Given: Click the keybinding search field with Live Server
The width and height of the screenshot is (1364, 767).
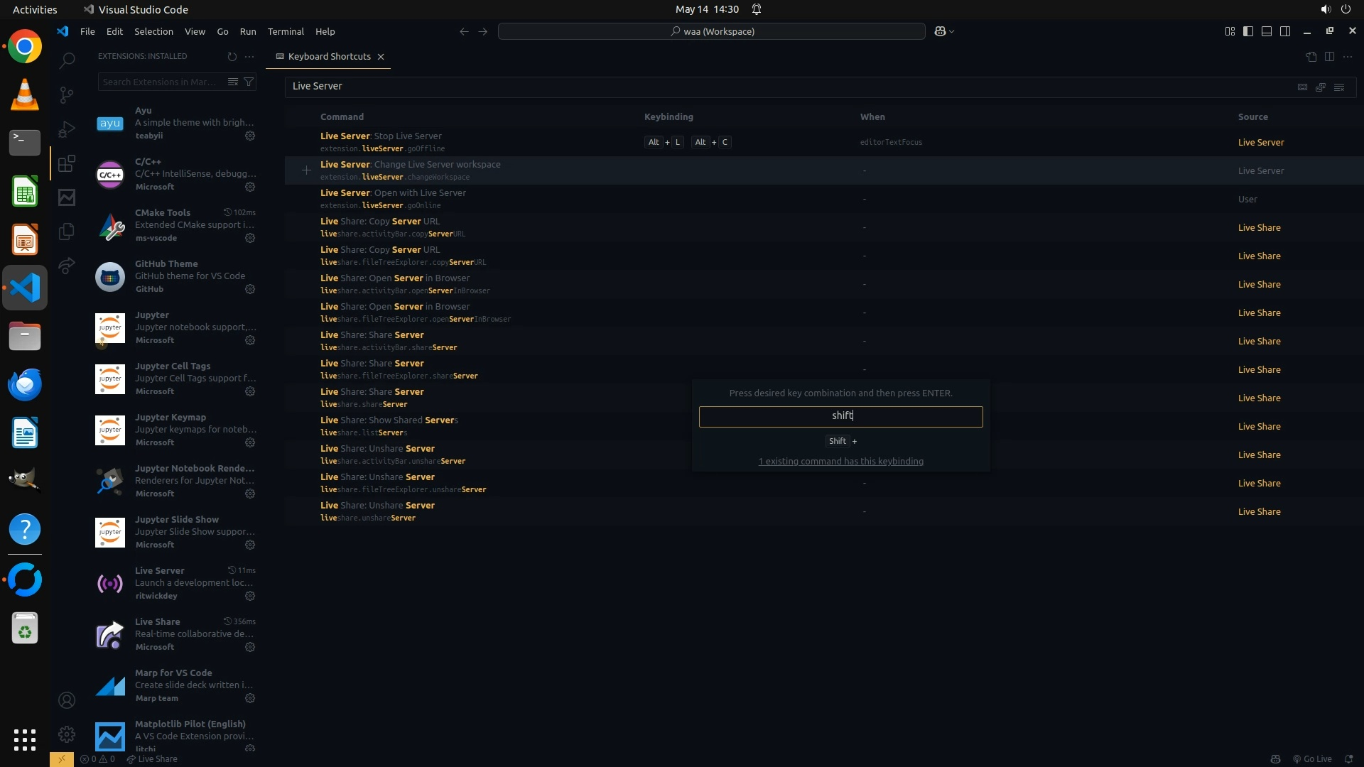Looking at the screenshot, I should pos(781,87).
